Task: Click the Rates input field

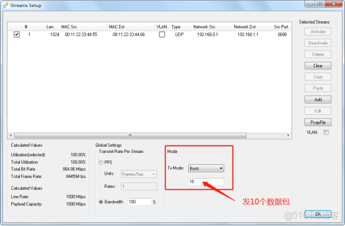Action: [139, 186]
